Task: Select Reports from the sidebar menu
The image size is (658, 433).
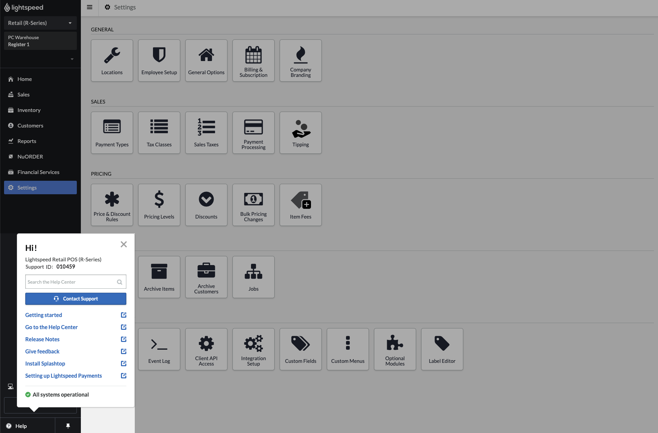Action: [27, 141]
